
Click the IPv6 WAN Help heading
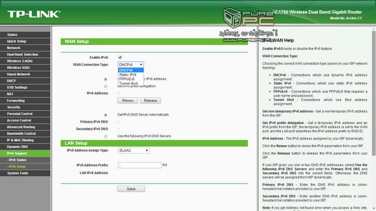(x=278, y=40)
